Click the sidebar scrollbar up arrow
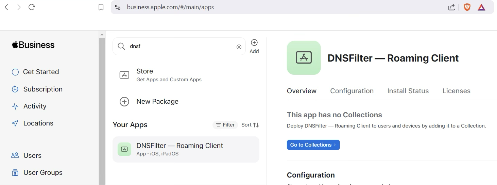Image resolution: width=497 pixels, height=185 pixels. point(102,34)
